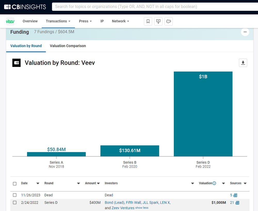Collapse the Funding section
The image size is (258, 211).
(x=245, y=32)
